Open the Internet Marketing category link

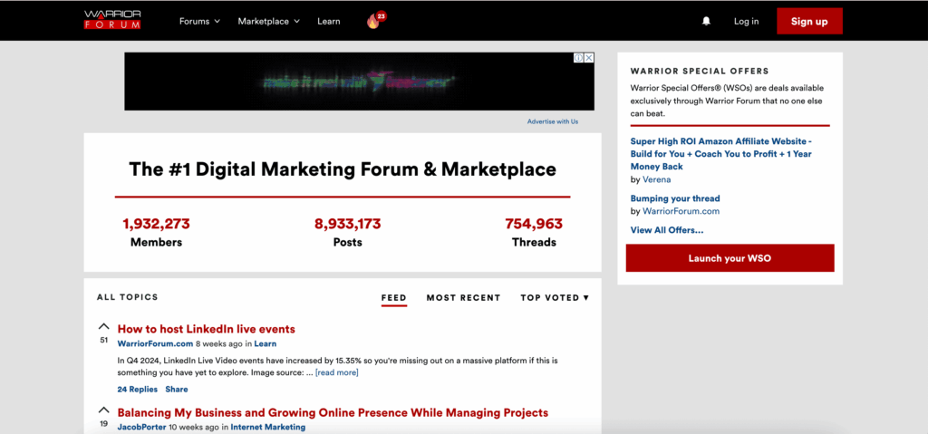[268, 427]
